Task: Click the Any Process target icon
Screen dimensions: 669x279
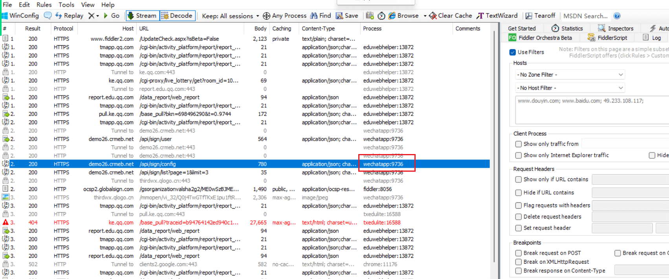Action: pos(266,16)
